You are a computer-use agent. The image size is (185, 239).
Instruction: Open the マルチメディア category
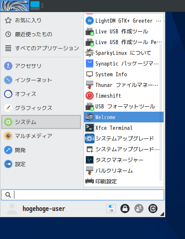[41, 136]
